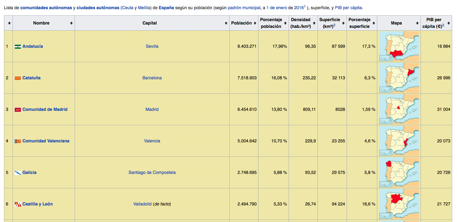Follow the Valladolid capital link

tap(142, 204)
